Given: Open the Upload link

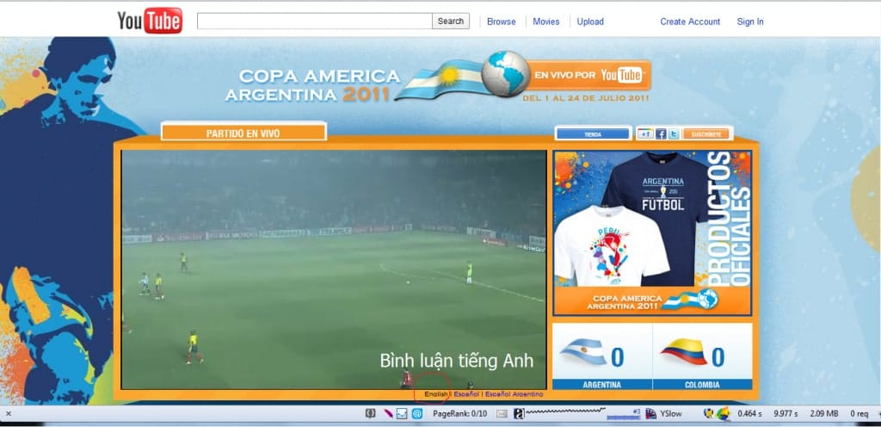Looking at the screenshot, I should tap(590, 22).
